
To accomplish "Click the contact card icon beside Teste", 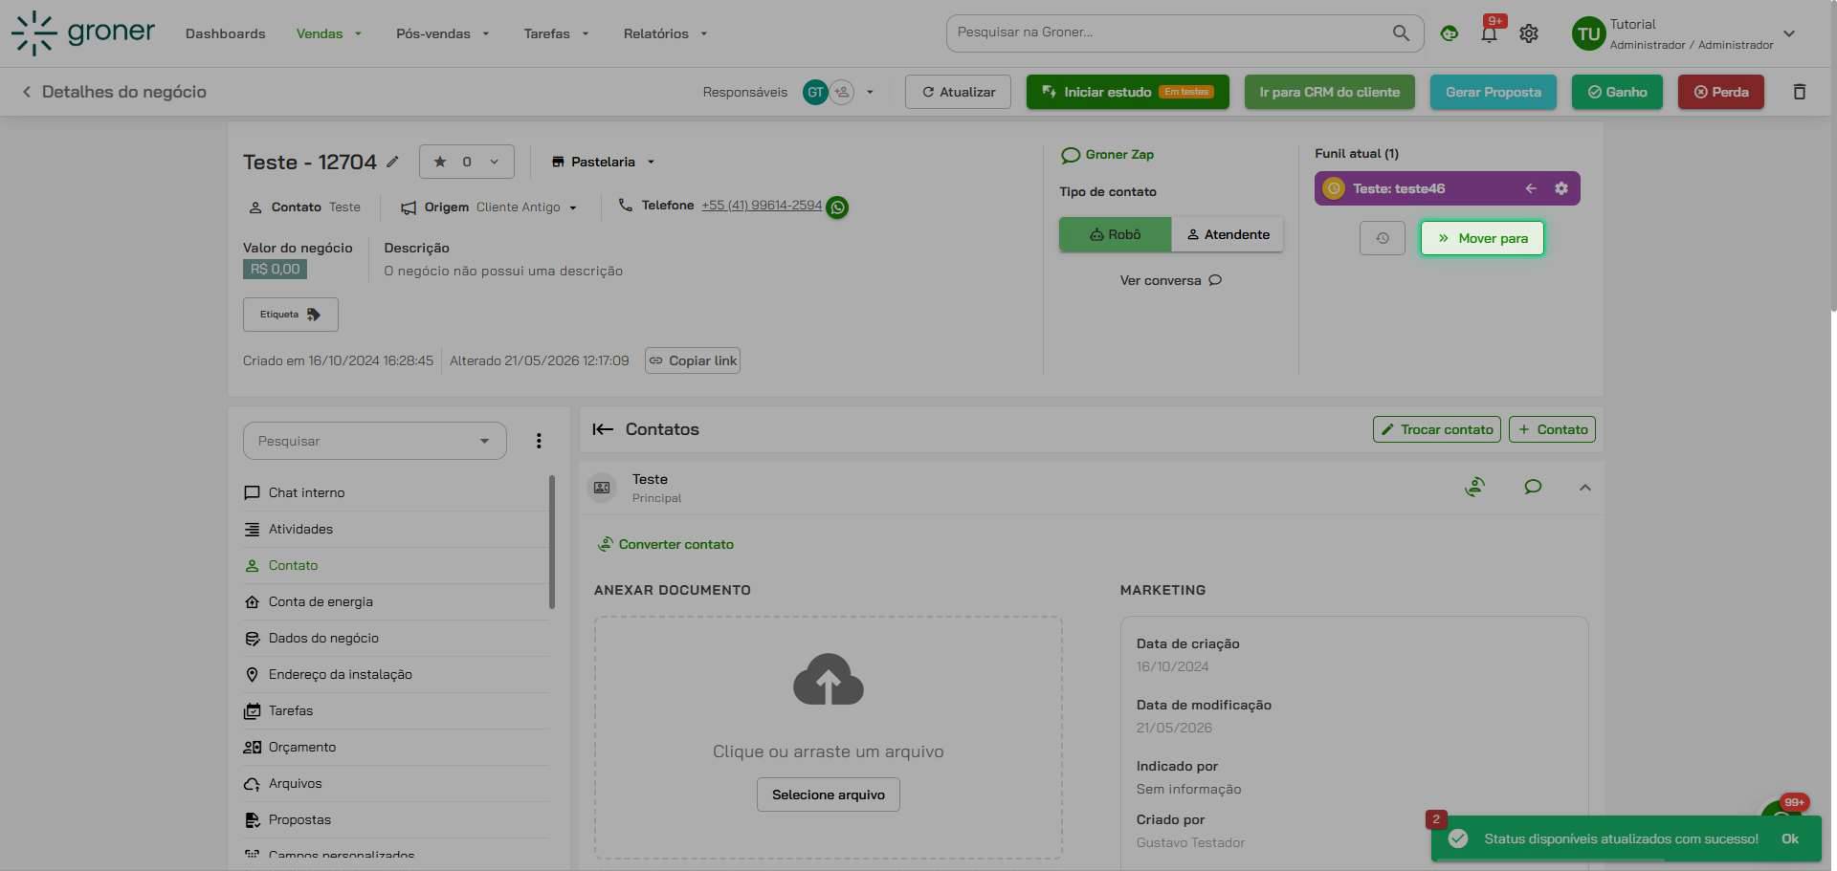I will tap(602, 488).
